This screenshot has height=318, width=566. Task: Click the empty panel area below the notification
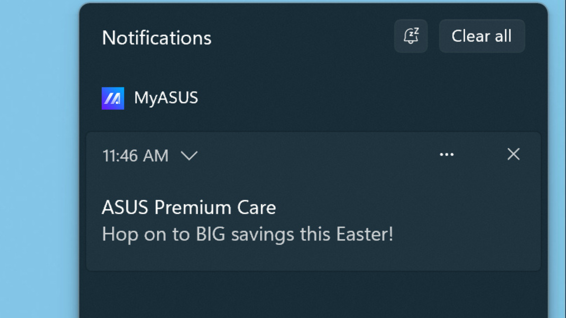click(x=312, y=294)
